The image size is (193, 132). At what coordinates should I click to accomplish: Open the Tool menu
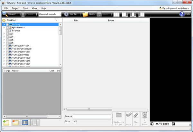[x=26, y=8]
